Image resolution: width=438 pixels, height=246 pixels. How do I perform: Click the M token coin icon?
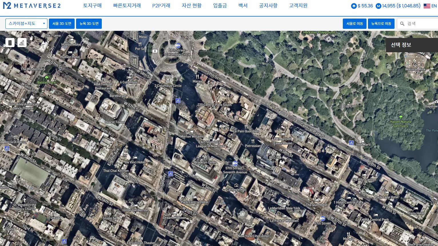(379, 6)
